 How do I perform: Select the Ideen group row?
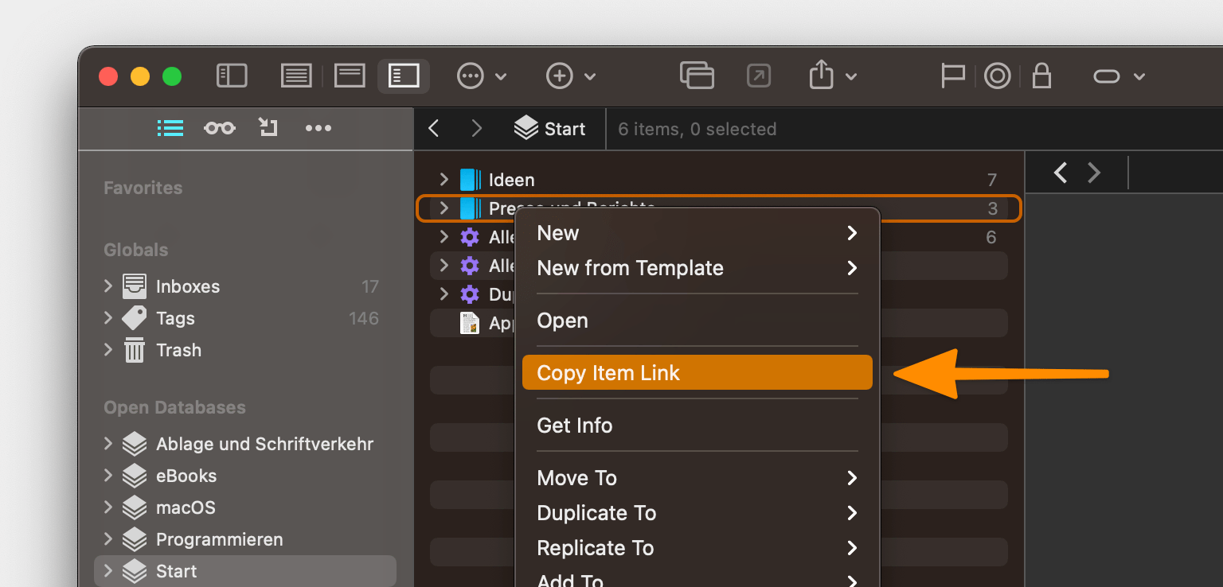719,180
